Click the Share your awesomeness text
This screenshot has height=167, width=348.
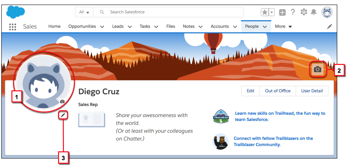(154, 127)
